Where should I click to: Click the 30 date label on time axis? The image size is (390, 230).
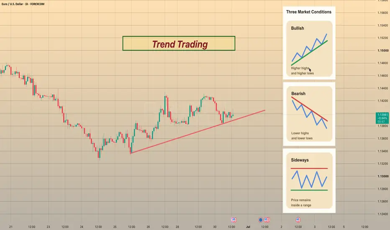pyautogui.click(x=215, y=227)
